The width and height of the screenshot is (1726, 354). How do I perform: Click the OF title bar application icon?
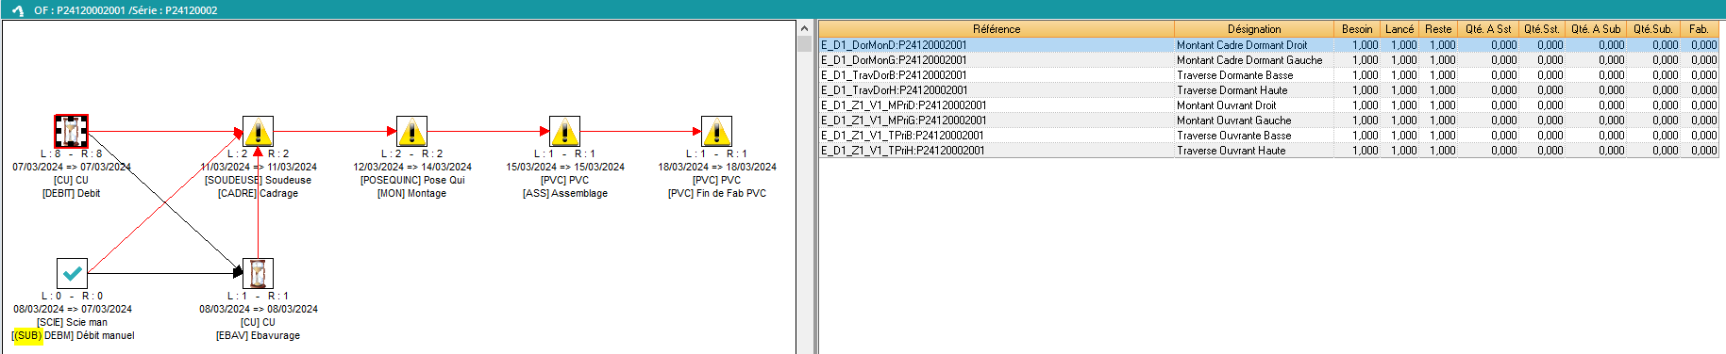pyautogui.click(x=17, y=10)
